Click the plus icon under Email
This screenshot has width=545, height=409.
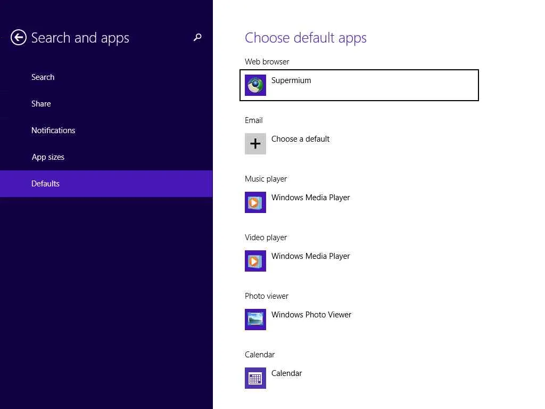[255, 144]
